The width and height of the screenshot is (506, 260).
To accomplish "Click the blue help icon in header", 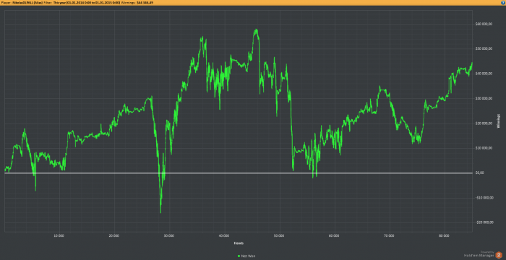I will (503, 2).
